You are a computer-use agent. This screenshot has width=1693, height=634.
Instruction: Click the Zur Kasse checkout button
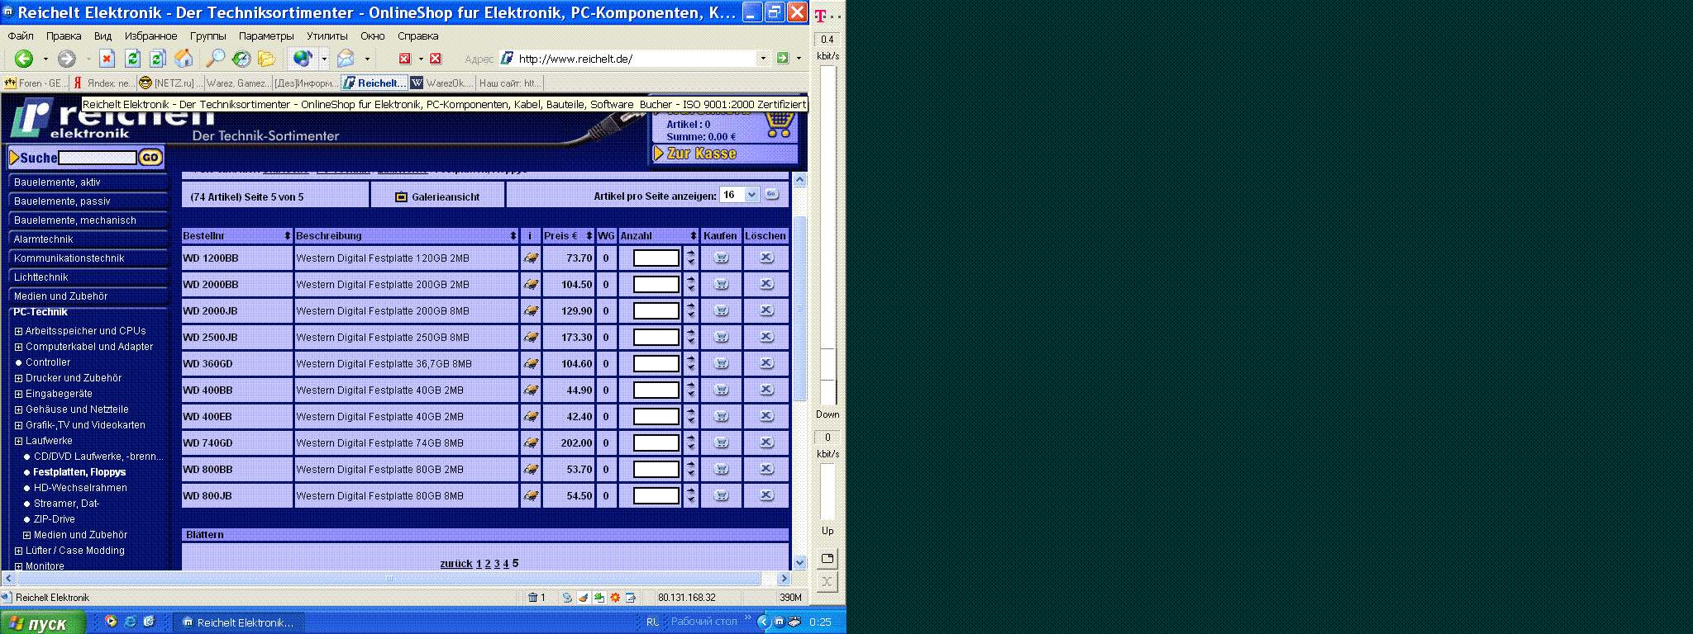[725, 154]
